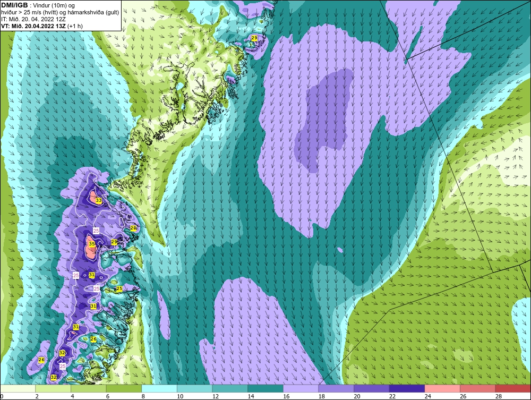This screenshot has height=400, width=531.
Task: Click the 'IT: Mið. 20. 04. 2022 12Z' line
Action: click(33, 19)
